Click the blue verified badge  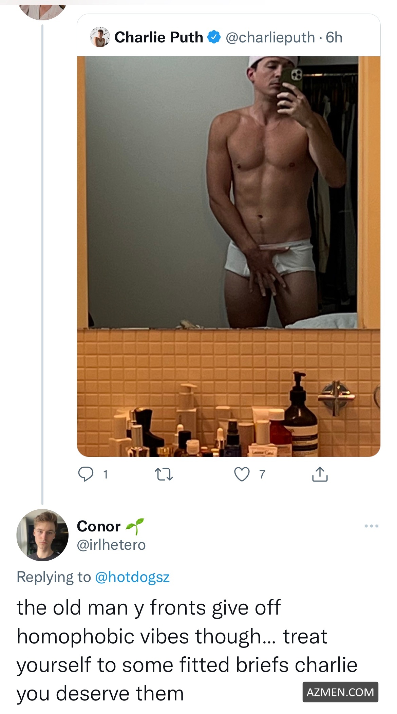pos(214,37)
